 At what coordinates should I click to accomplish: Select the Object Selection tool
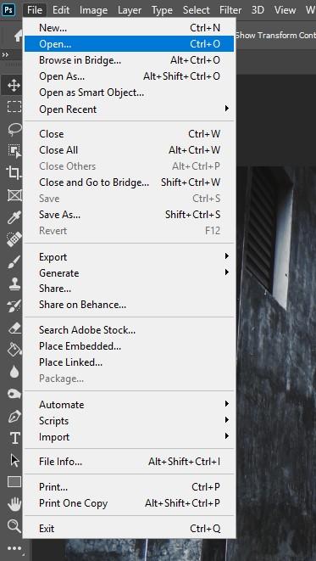pos(14,151)
